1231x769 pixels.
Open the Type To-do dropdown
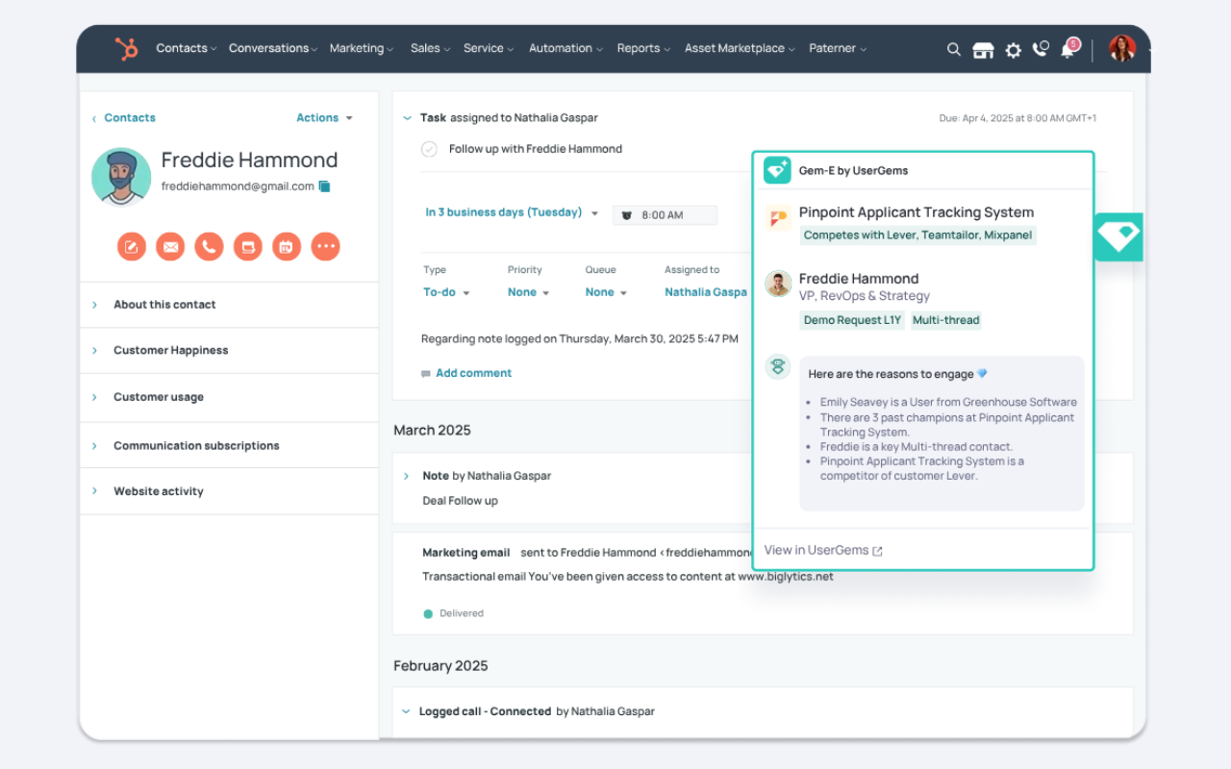[446, 292]
